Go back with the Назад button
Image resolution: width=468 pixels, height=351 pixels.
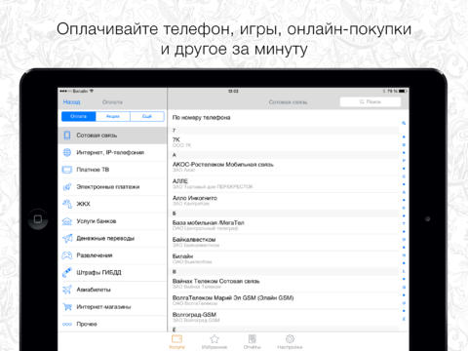click(71, 102)
